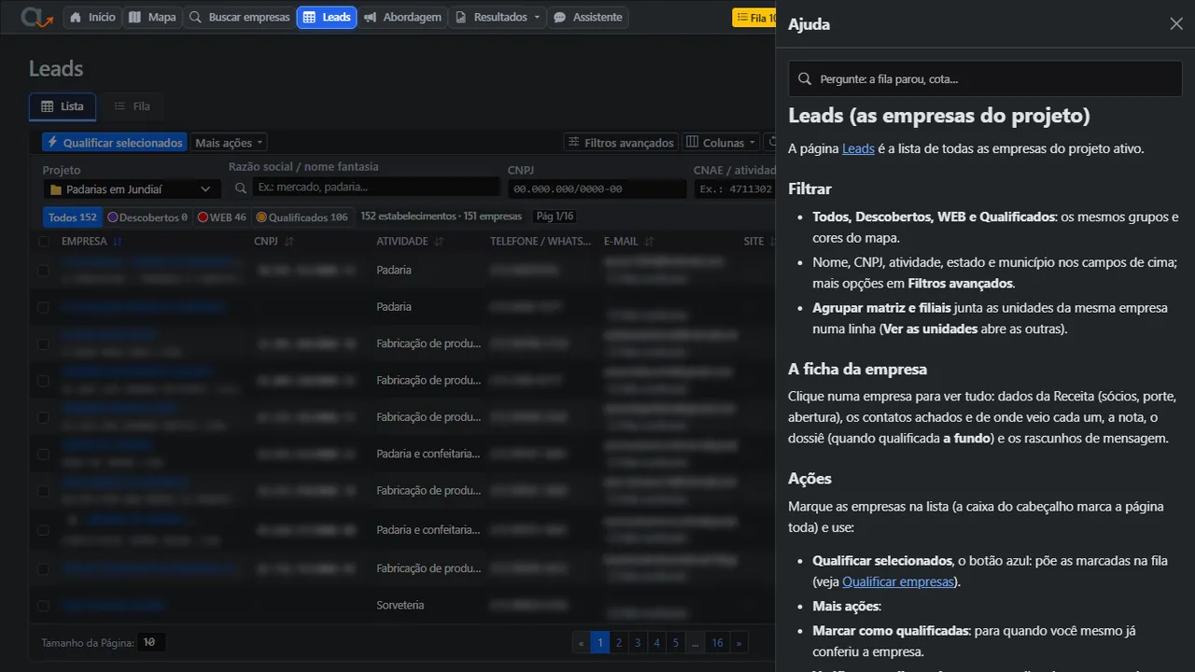This screenshot has width=1195, height=672.
Task: Click the app logo icon
Action: 36,17
